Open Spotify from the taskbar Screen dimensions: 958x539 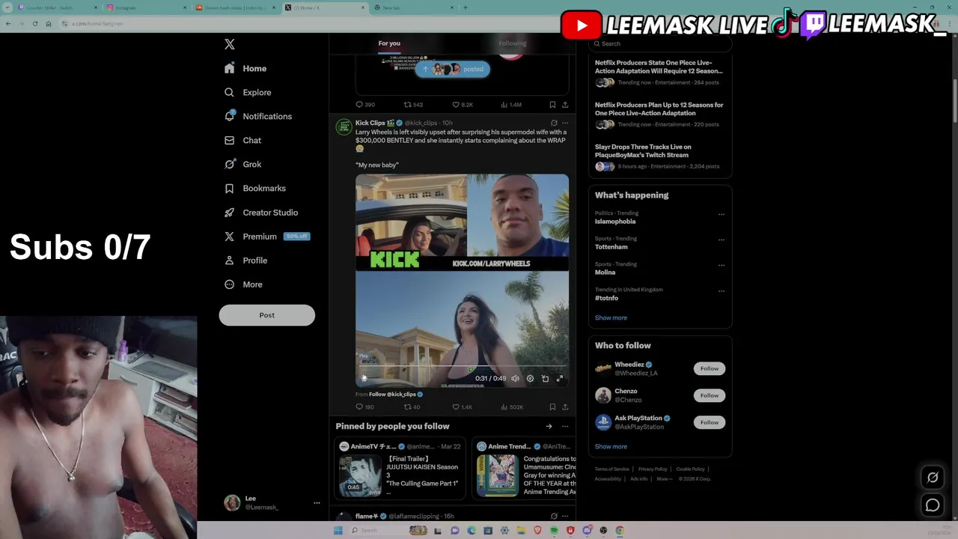[554, 531]
